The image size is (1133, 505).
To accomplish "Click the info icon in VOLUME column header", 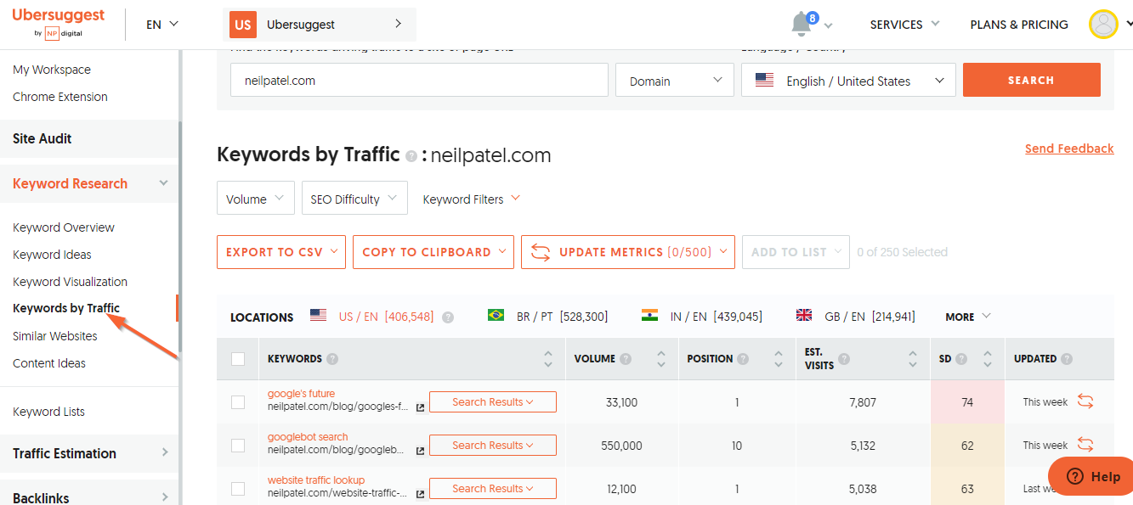I will tap(626, 359).
